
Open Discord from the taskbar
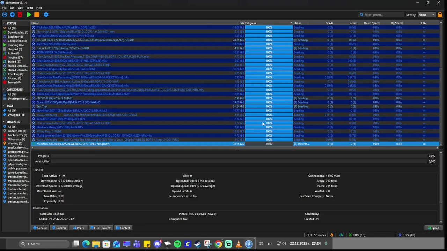[157, 244]
